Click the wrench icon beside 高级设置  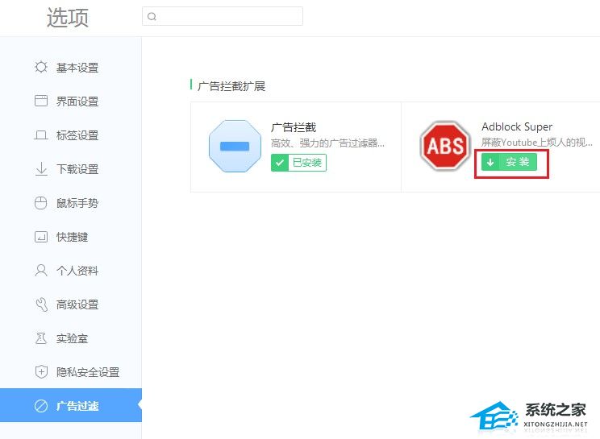pyautogui.click(x=41, y=304)
